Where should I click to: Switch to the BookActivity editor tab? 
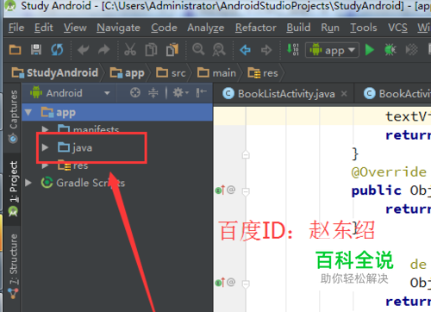(397, 94)
